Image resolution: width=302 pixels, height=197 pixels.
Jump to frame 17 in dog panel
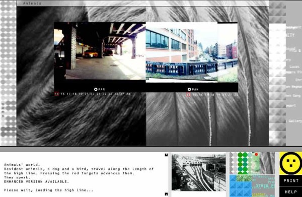click(68, 94)
